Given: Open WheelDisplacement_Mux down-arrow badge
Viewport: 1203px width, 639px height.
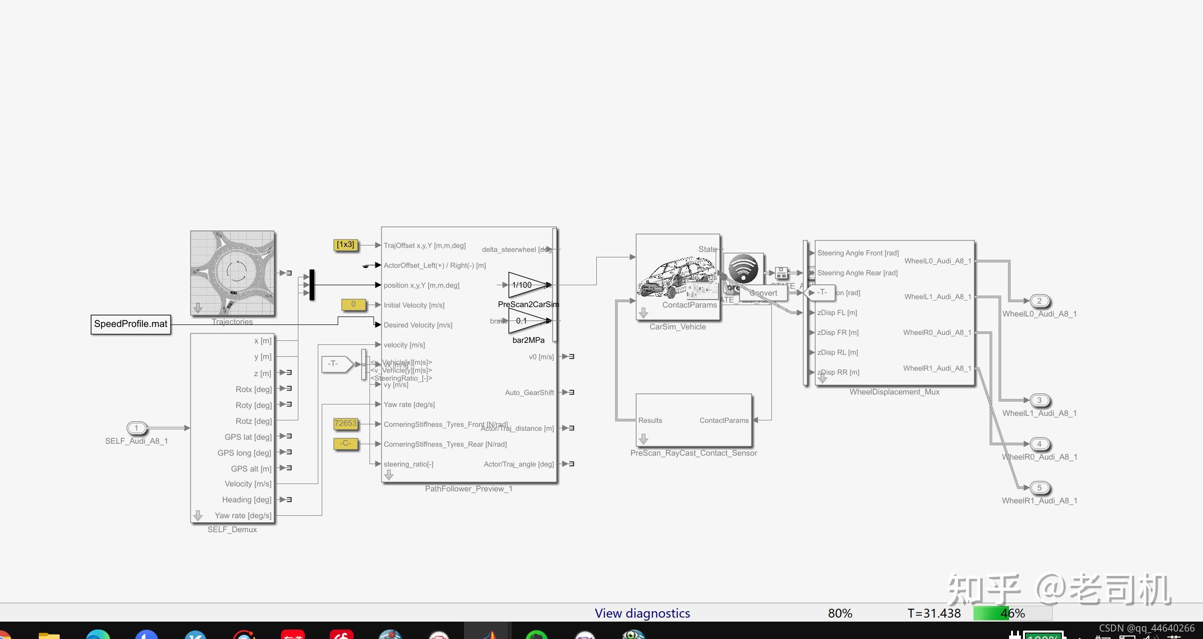Looking at the screenshot, I should point(822,379).
